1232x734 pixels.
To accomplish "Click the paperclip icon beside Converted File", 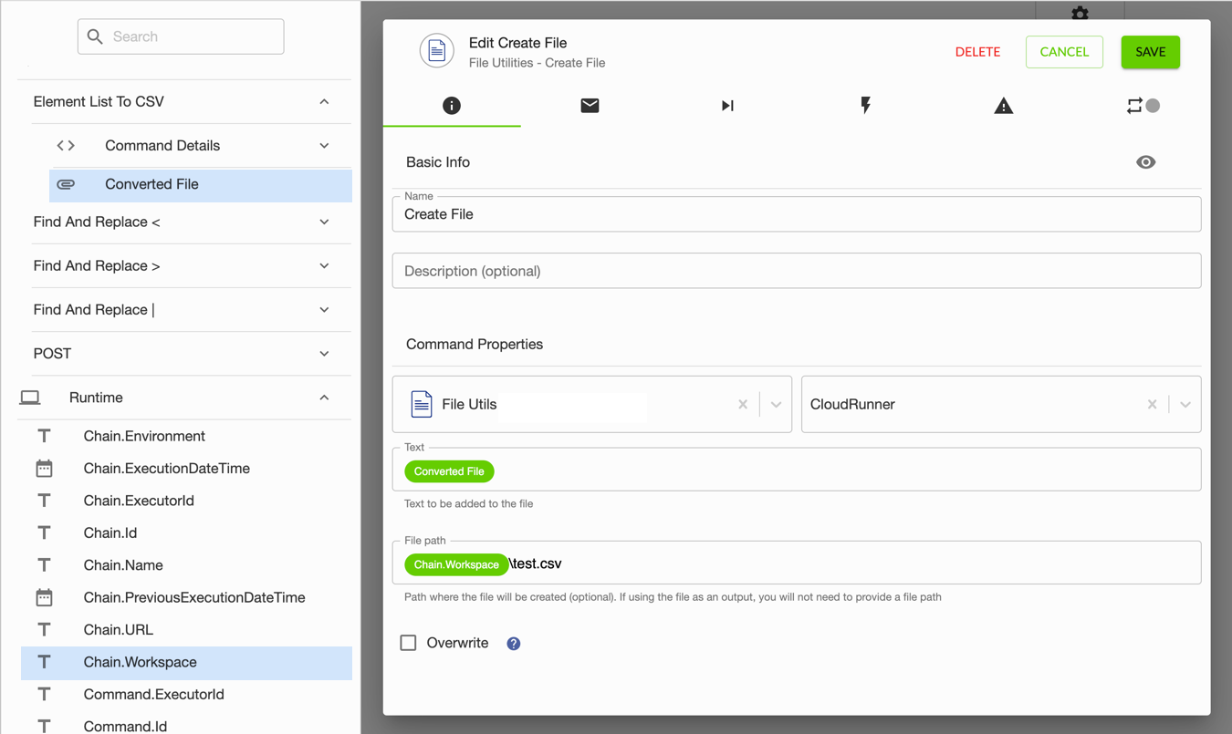I will click(x=66, y=184).
